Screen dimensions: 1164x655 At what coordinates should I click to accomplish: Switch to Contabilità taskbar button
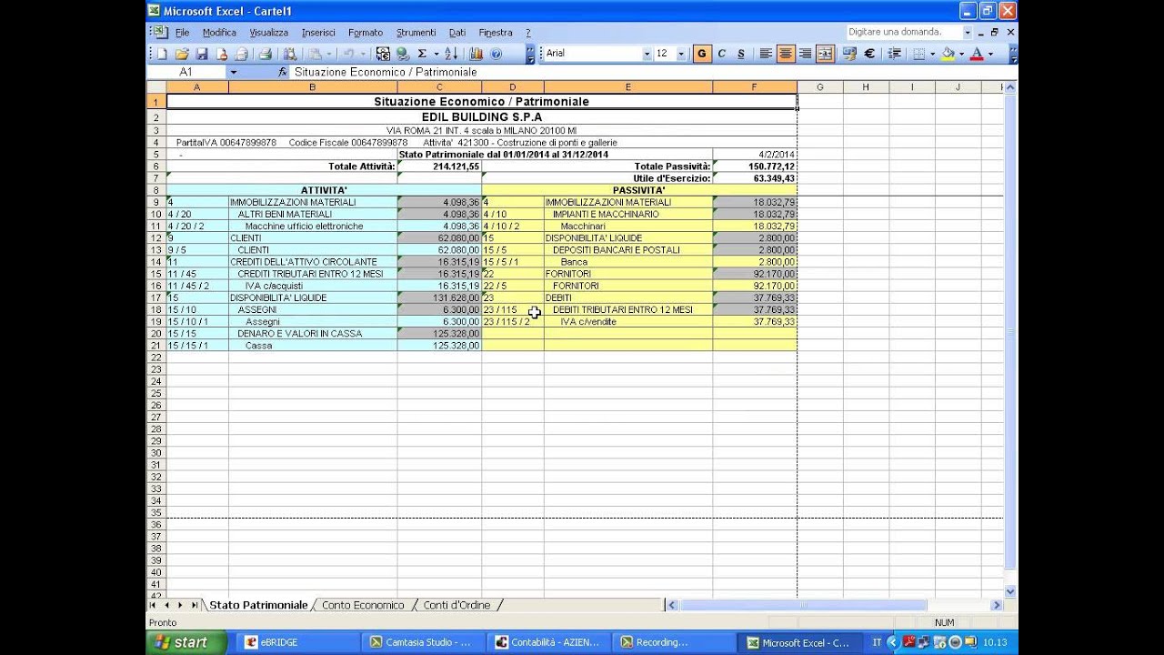(x=547, y=642)
